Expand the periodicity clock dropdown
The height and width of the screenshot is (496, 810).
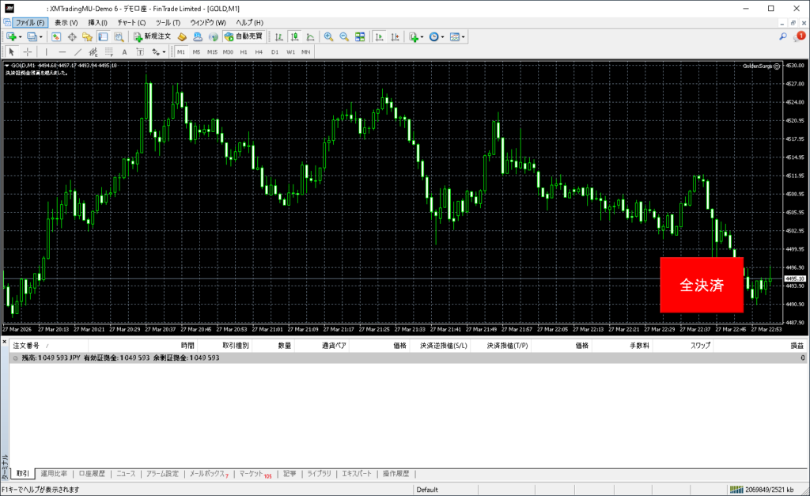coord(443,37)
